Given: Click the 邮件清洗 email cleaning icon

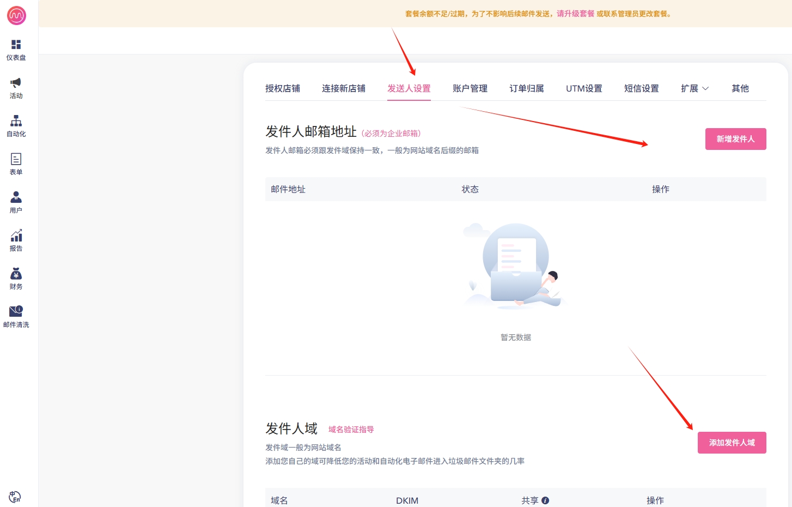Looking at the screenshot, I should pos(16,312).
